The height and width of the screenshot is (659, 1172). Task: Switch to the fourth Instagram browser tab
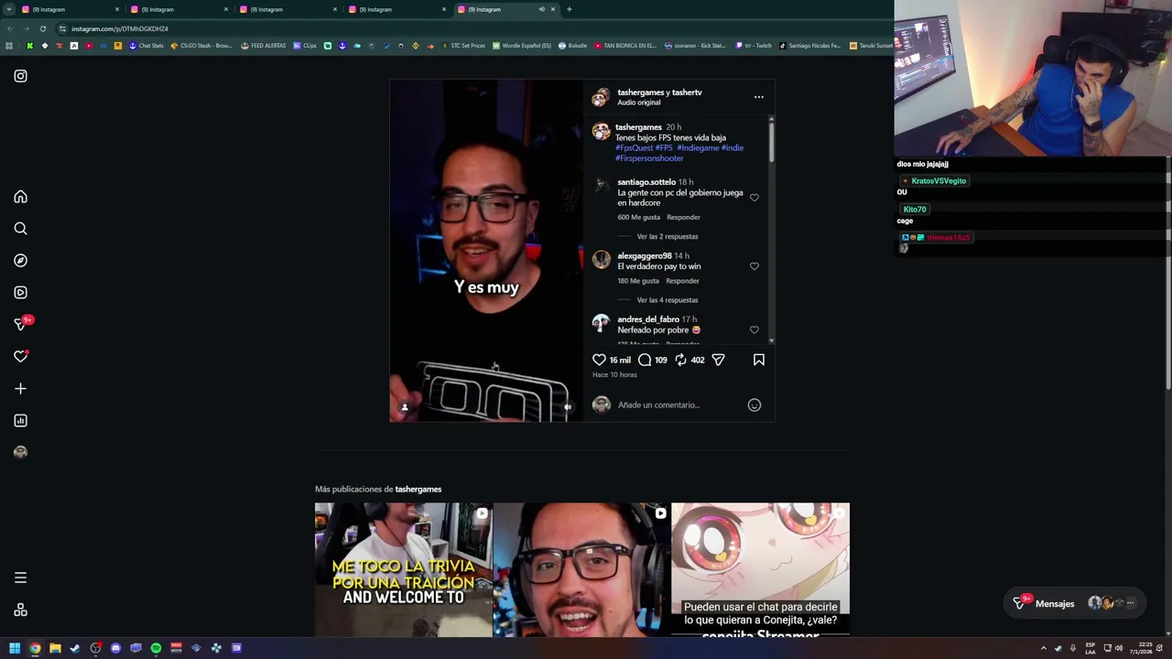click(x=396, y=9)
